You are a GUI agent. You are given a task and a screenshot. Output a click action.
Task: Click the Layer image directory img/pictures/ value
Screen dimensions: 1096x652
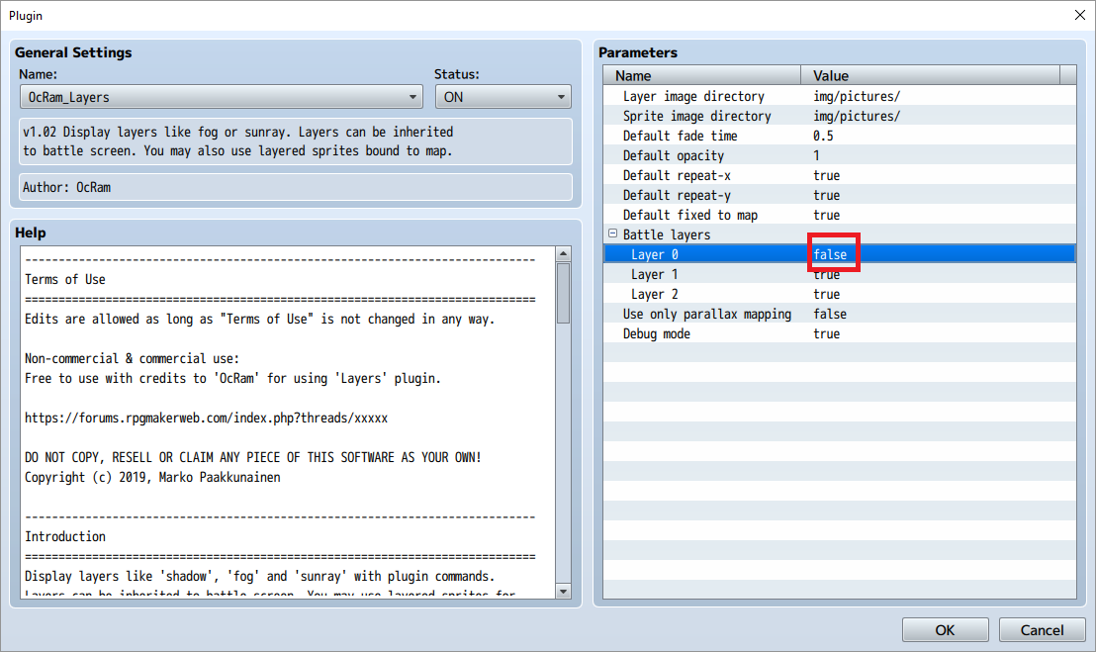pos(857,96)
